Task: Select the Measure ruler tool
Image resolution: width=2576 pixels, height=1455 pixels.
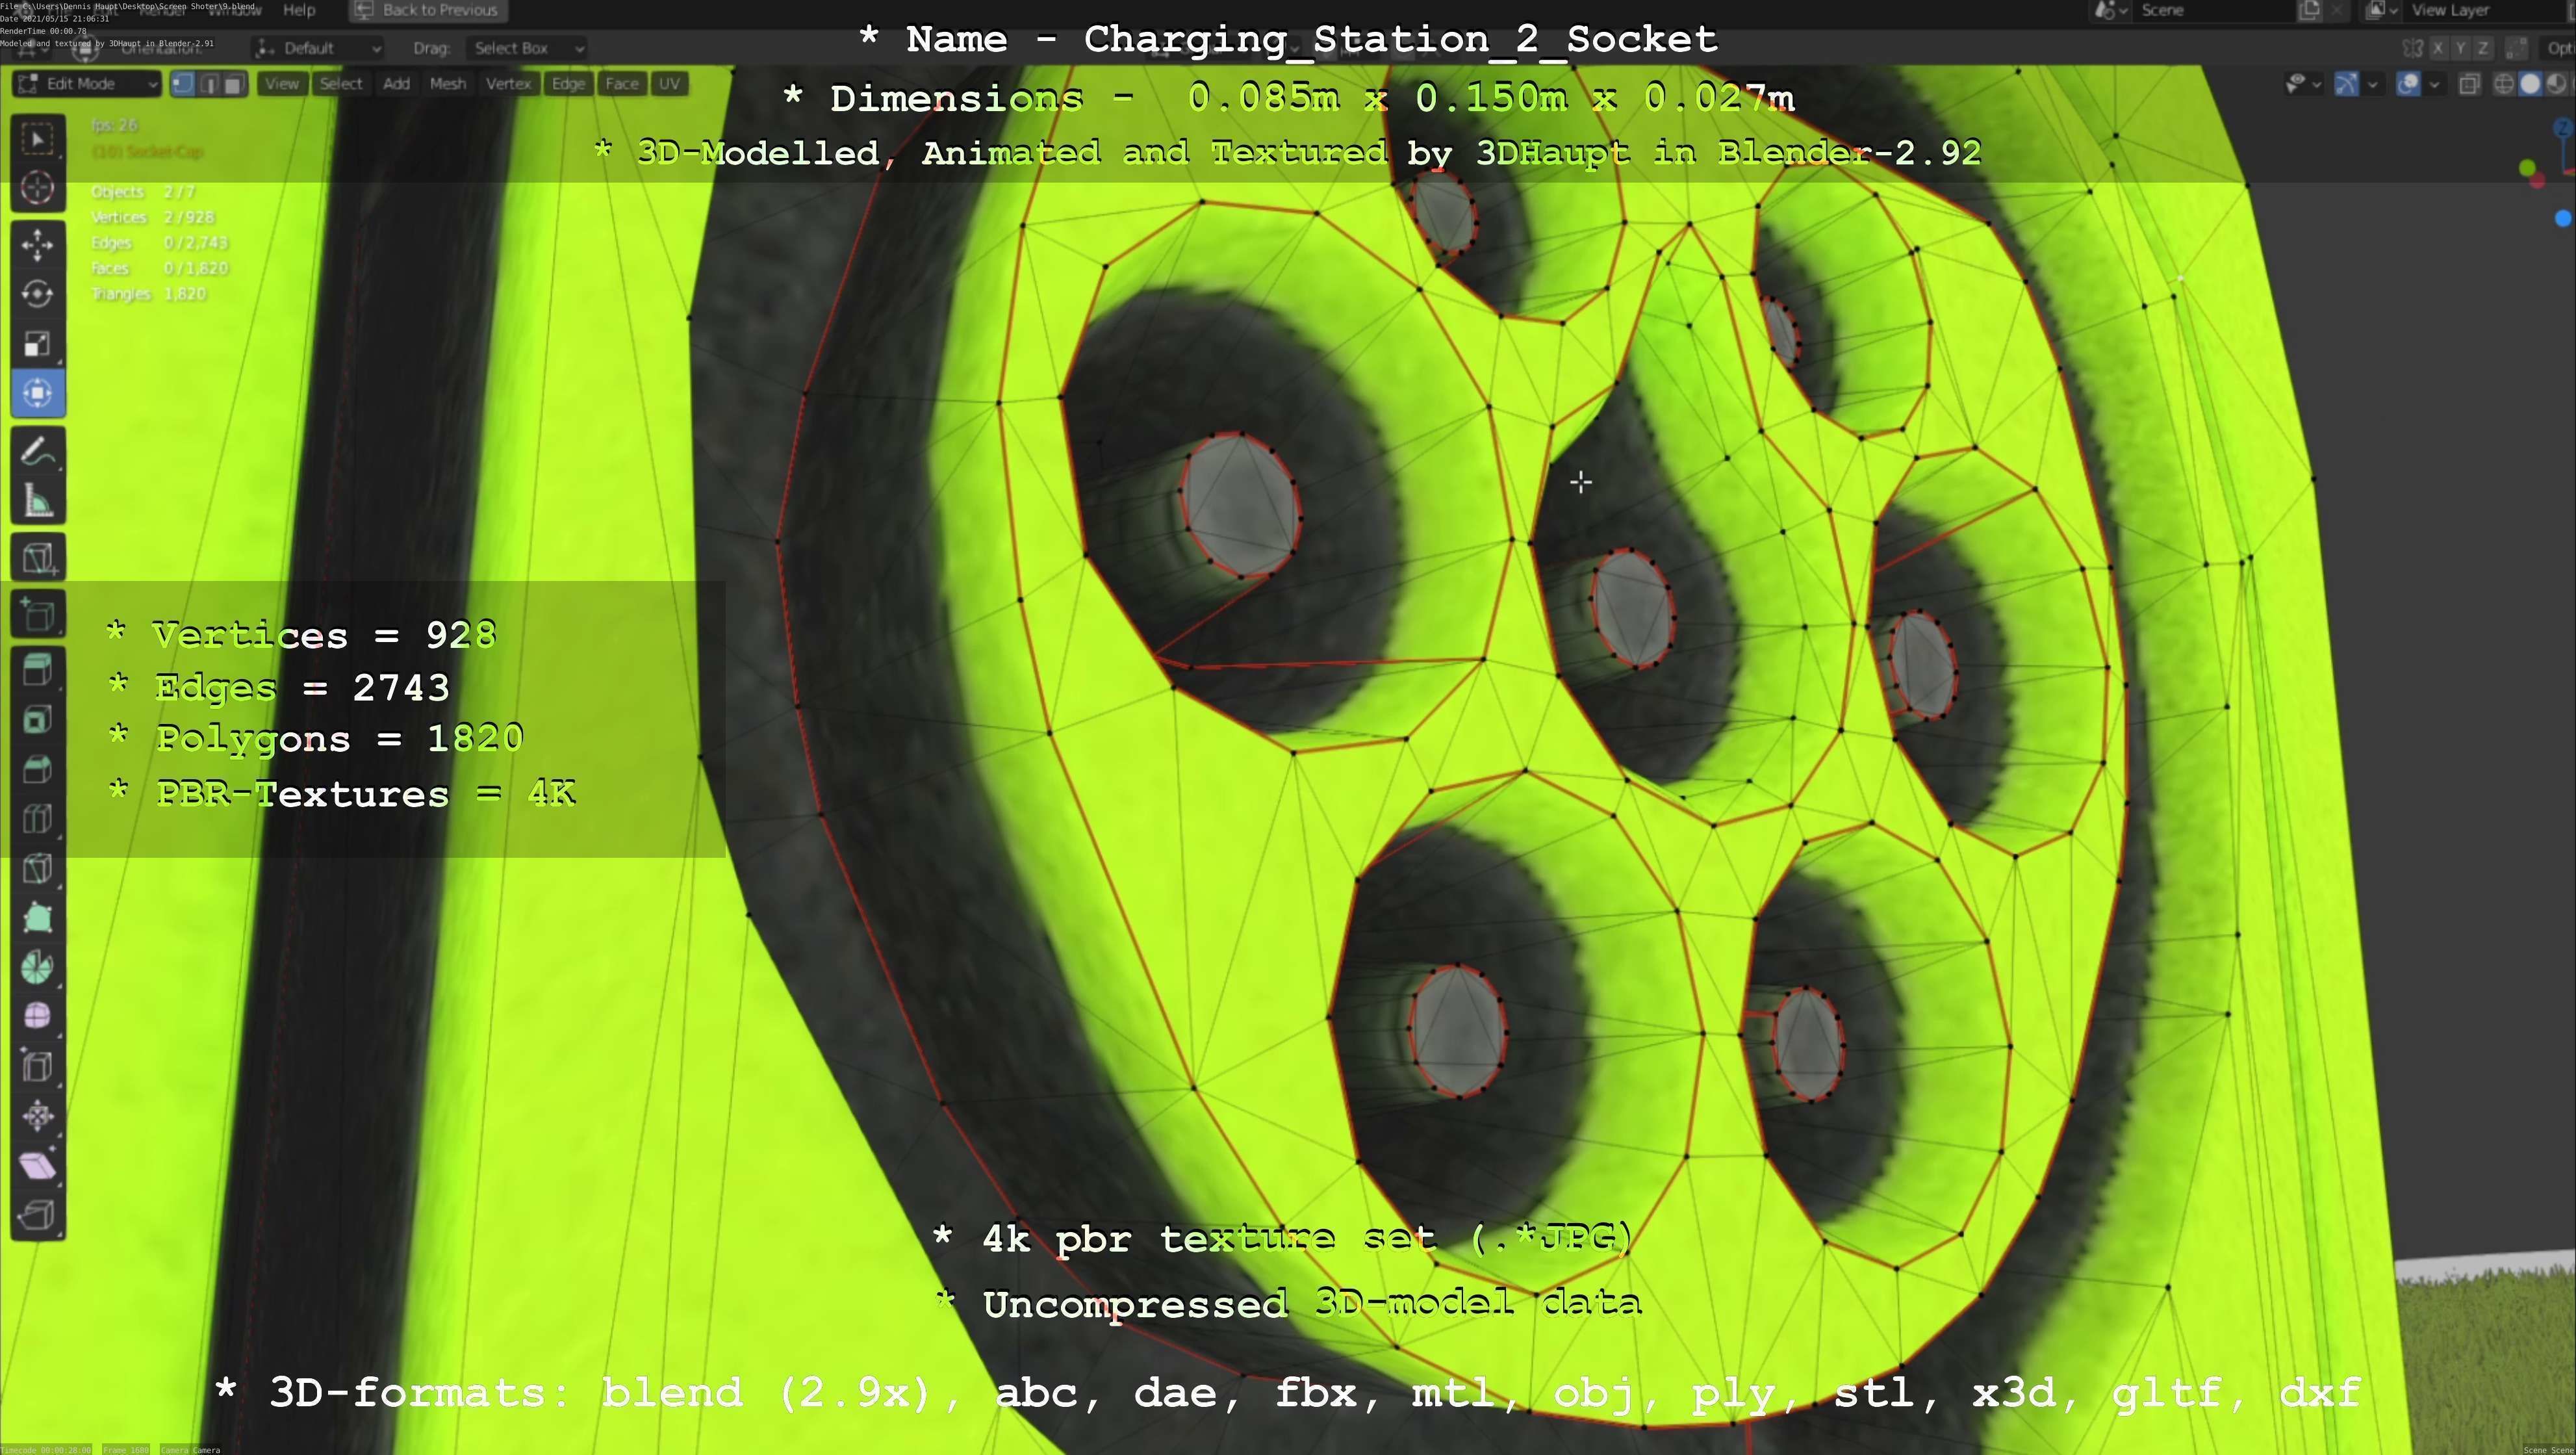Action: click(x=38, y=501)
